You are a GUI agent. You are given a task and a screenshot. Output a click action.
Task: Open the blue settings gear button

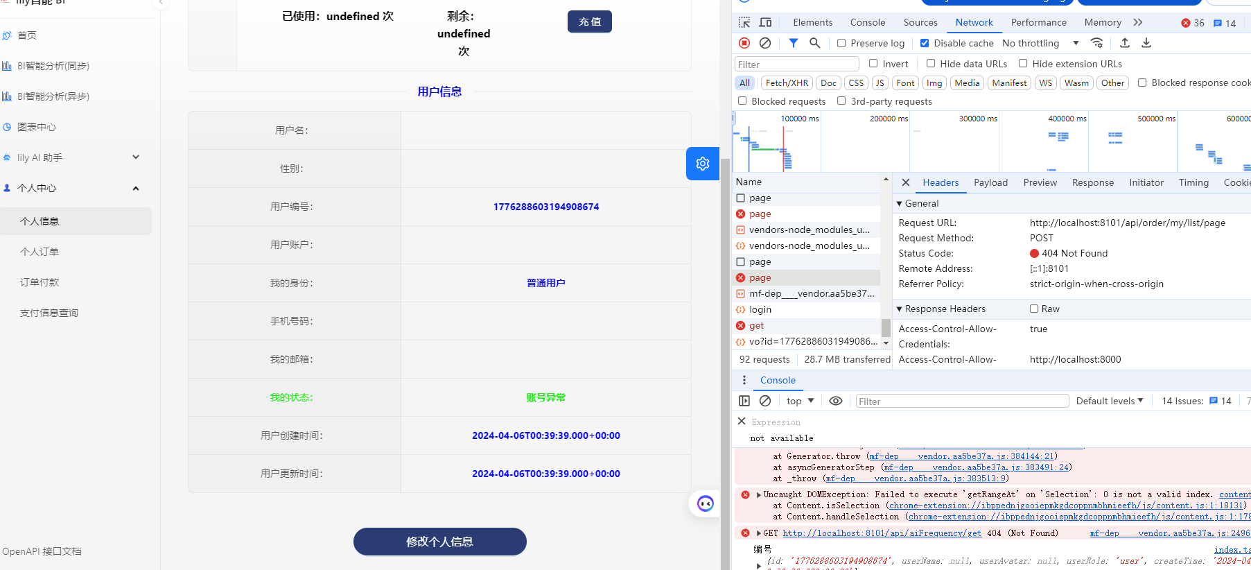[x=703, y=164]
